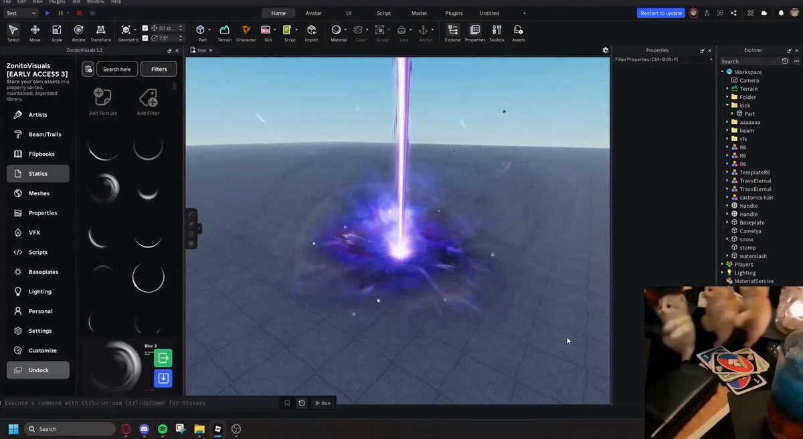Focus the Explorer search field

pyautogui.click(x=750, y=61)
